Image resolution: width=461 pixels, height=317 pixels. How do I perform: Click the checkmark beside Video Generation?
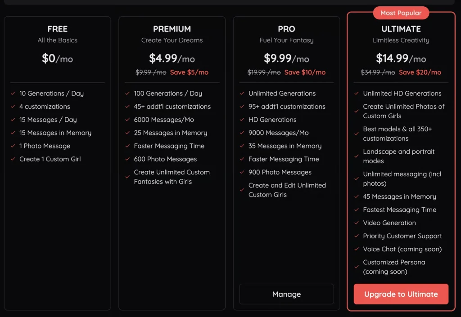pyautogui.click(x=356, y=223)
